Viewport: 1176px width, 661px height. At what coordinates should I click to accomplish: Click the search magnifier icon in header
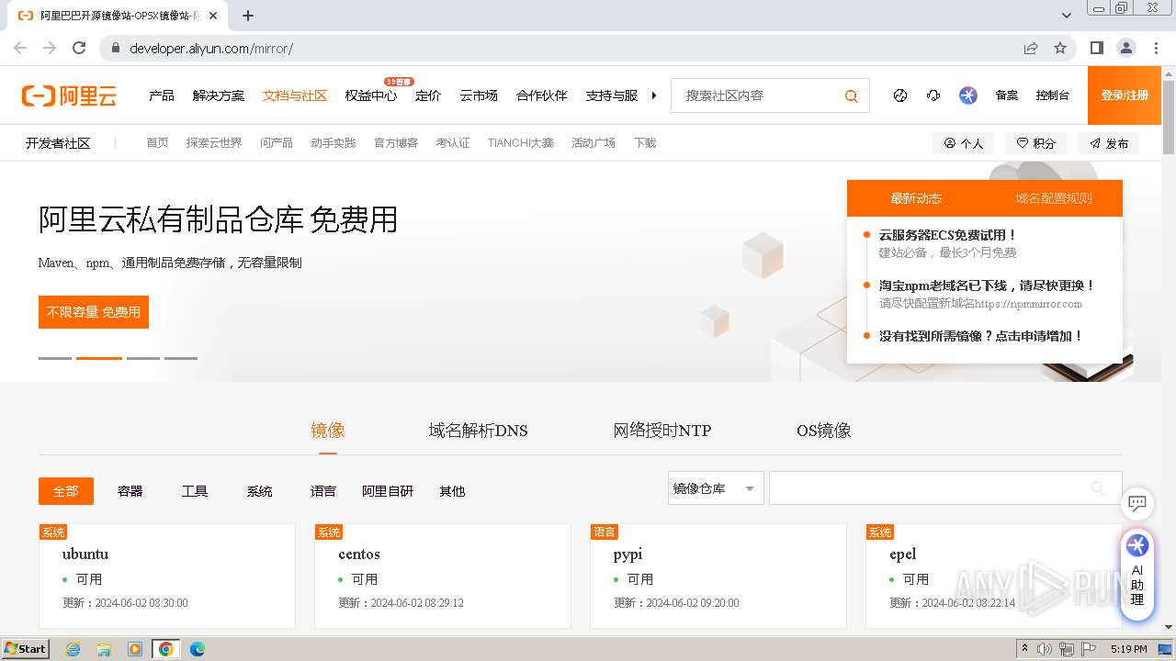(x=851, y=95)
